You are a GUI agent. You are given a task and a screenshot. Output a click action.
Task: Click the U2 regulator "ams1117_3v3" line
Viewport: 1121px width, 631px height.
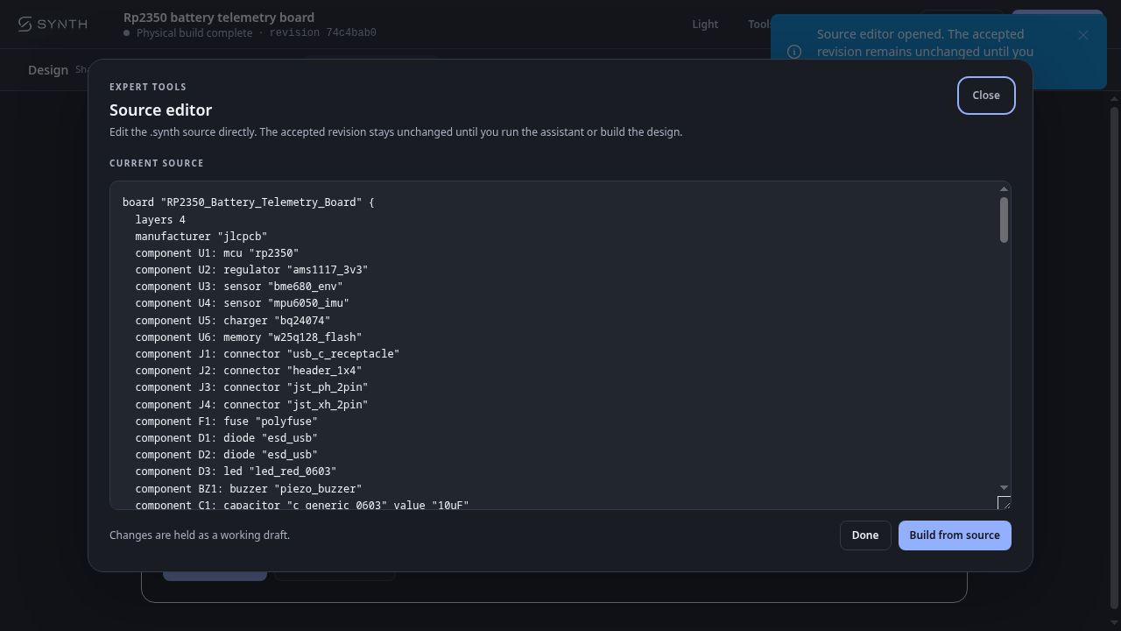click(x=251, y=270)
